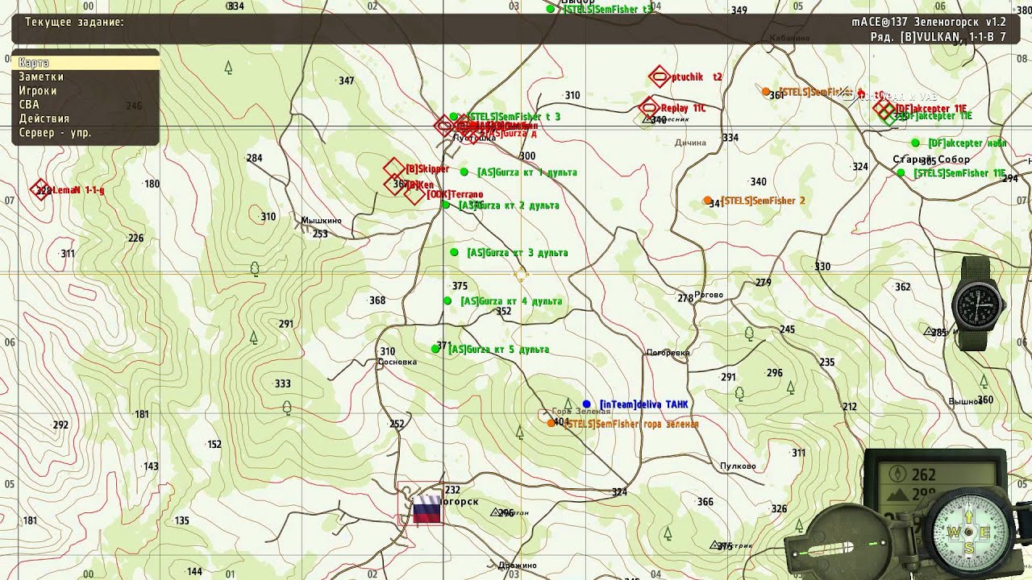1032x580 pixels.
Task: Select the blue deliva ТАНК marker dot
Action: tap(587, 404)
